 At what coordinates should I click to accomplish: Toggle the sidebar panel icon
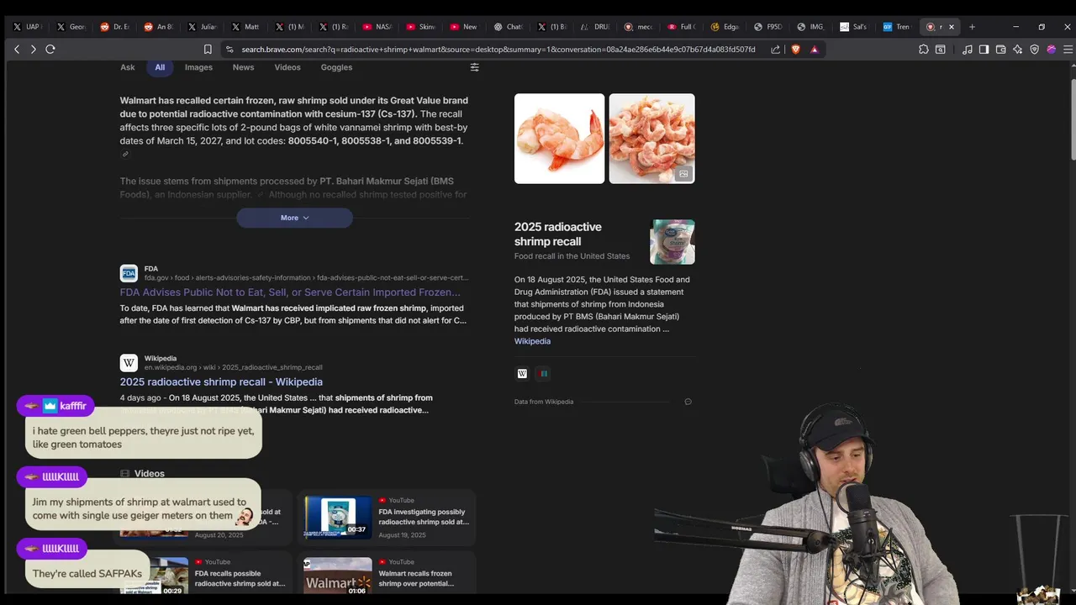pos(984,50)
